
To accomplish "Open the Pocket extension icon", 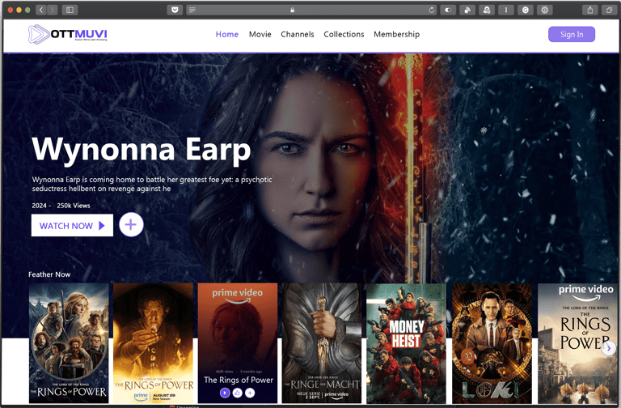I will click(x=175, y=10).
